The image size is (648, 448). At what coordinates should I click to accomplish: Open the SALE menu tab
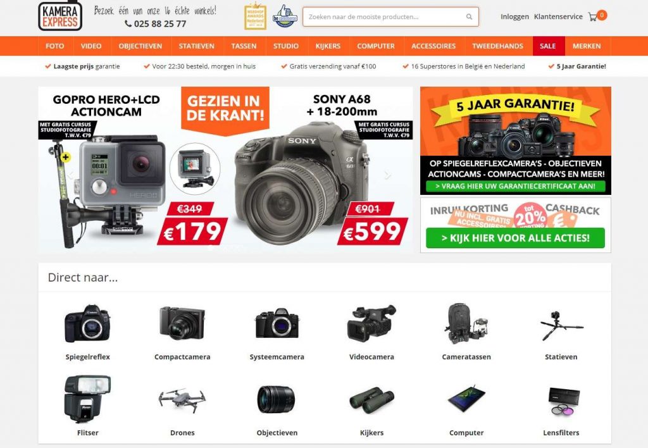tap(547, 46)
